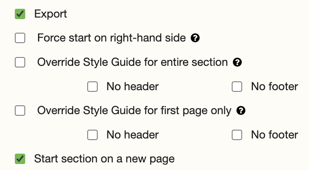The height and width of the screenshot is (170, 309).
Task: Click No header text under entire section override
Action: tap(132, 87)
